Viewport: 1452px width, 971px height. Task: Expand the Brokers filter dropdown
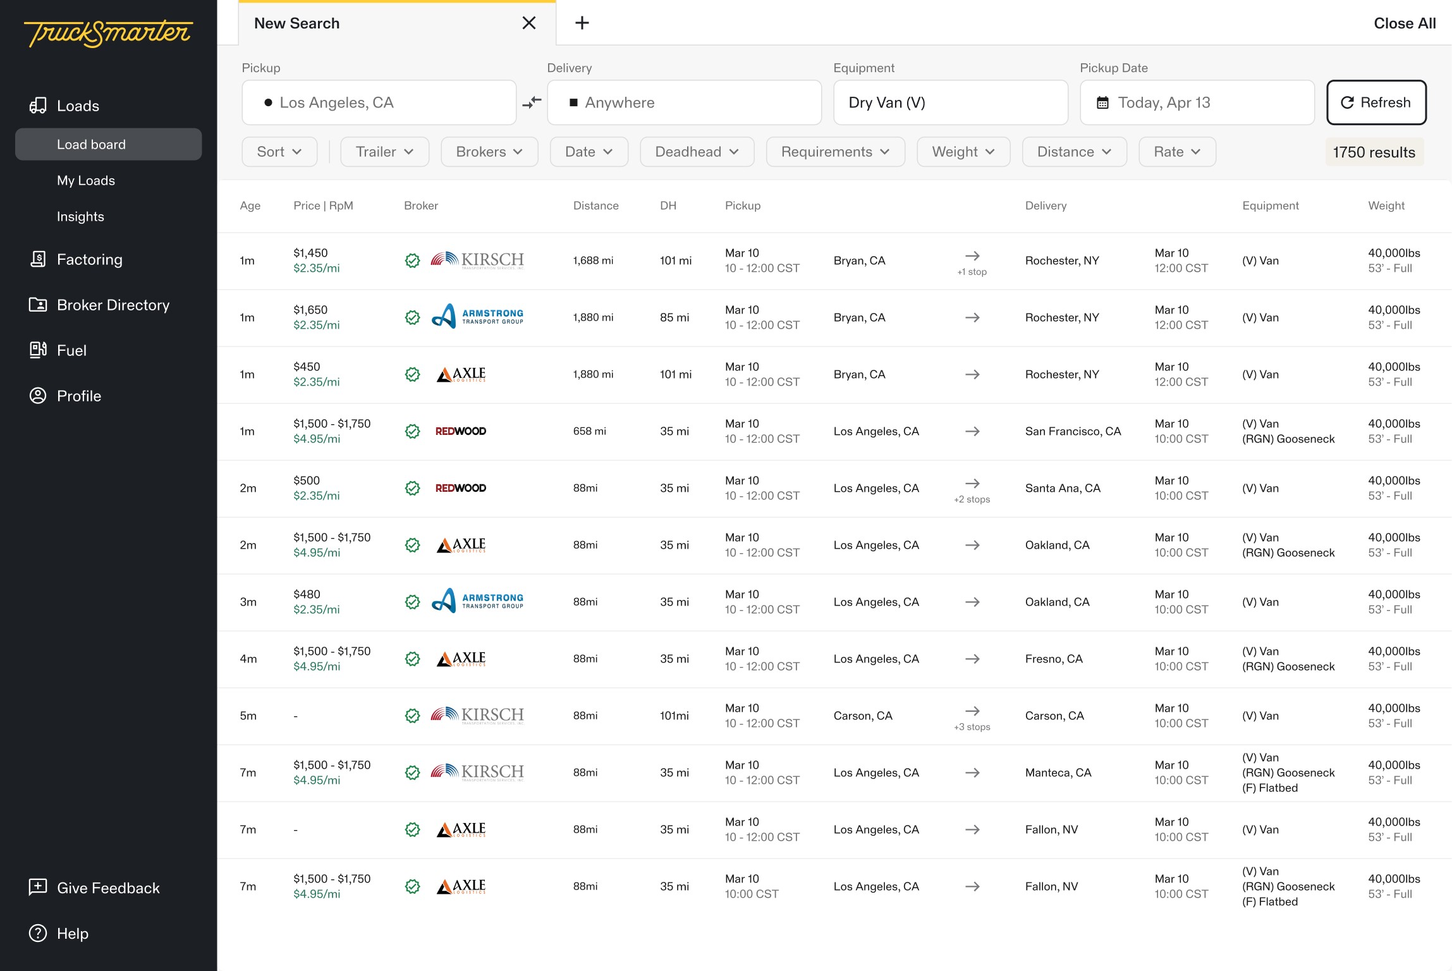click(489, 152)
